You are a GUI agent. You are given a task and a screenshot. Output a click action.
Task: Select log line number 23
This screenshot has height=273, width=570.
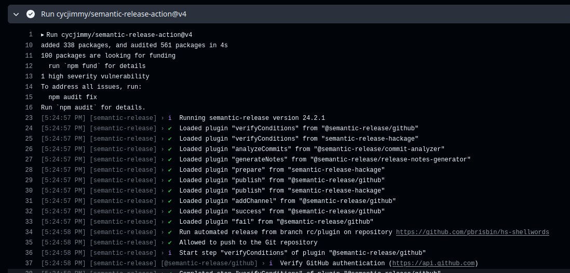click(29, 118)
